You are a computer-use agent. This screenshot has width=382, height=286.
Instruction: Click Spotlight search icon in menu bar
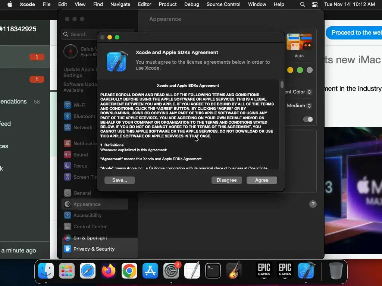point(302,4)
